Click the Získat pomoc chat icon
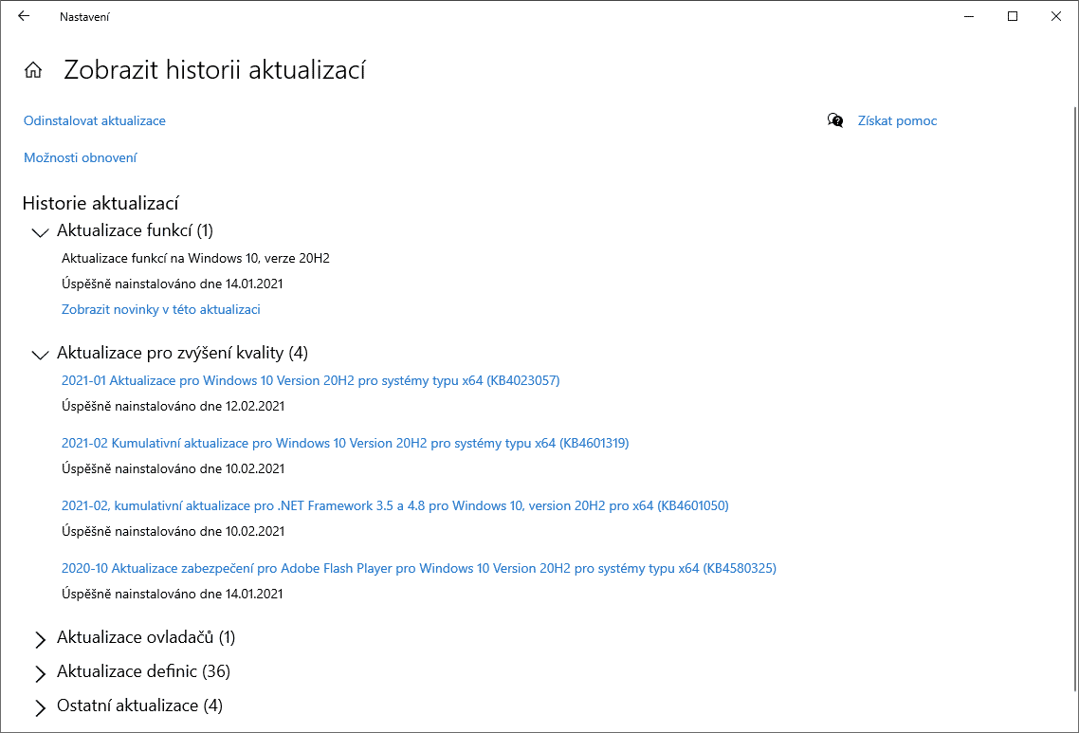The image size is (1079, 733). pos(835,120)
